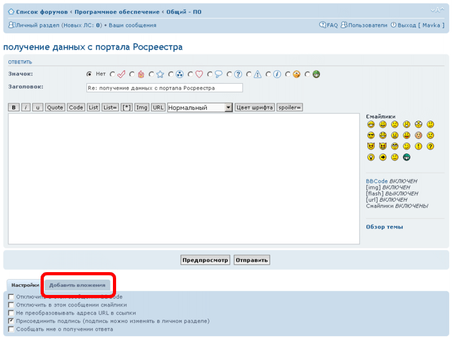Check 'Отключить в этом сообщении смайлики'
Image resolution: width=453 pixels, height=340 pixels.
coord(11,304)
